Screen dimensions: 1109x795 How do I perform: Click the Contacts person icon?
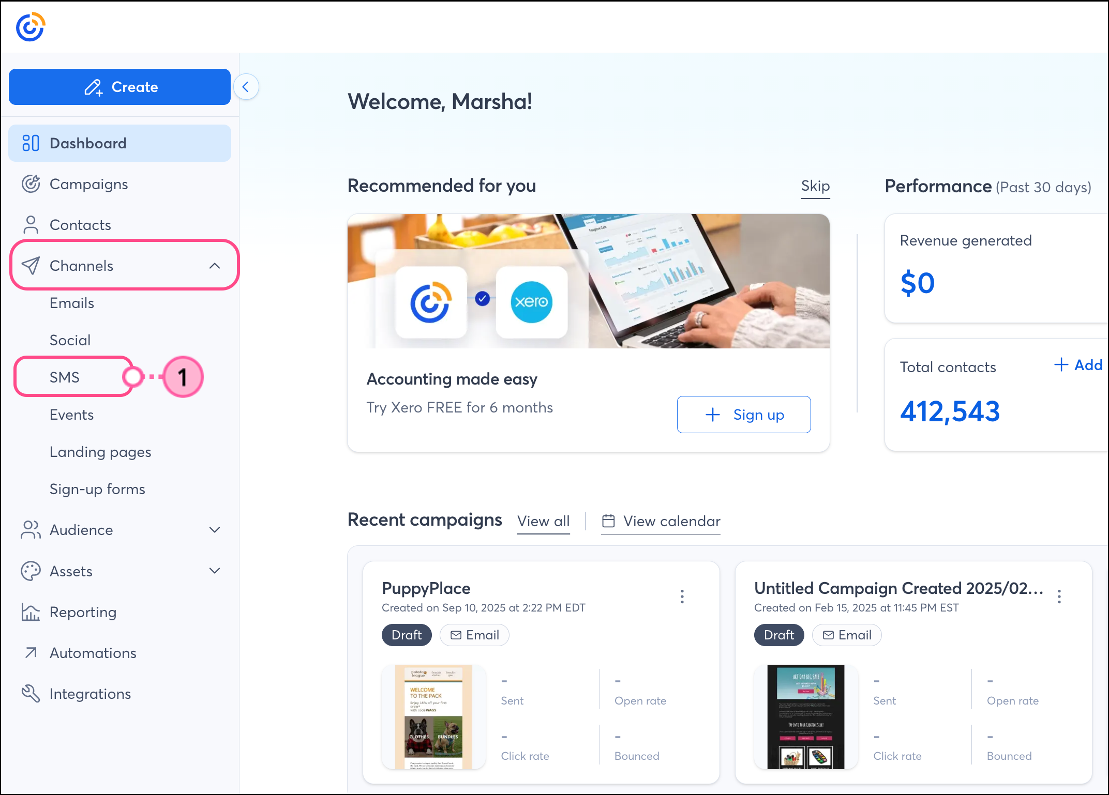tap(31, 225)
